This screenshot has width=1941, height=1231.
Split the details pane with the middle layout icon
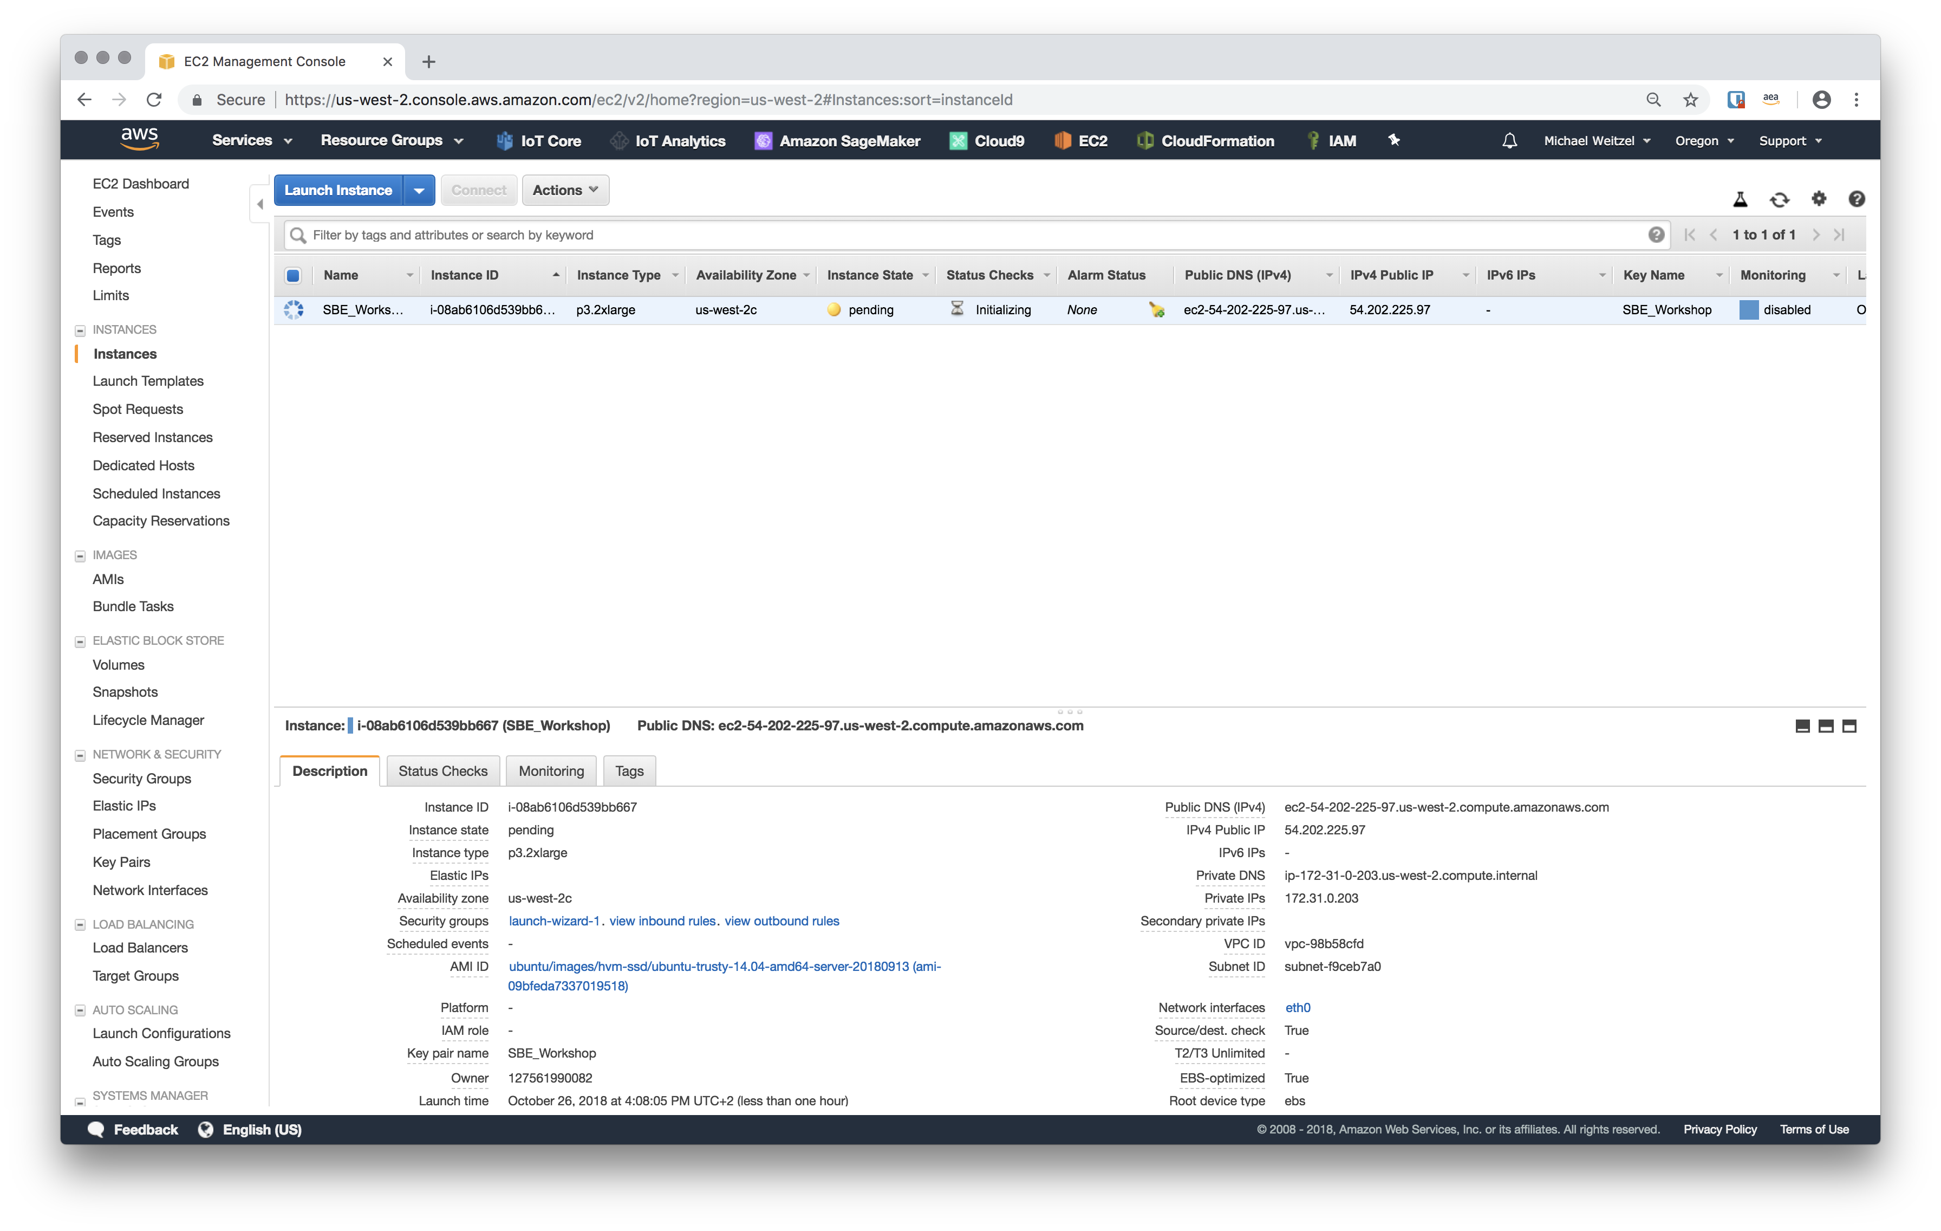1826,726
